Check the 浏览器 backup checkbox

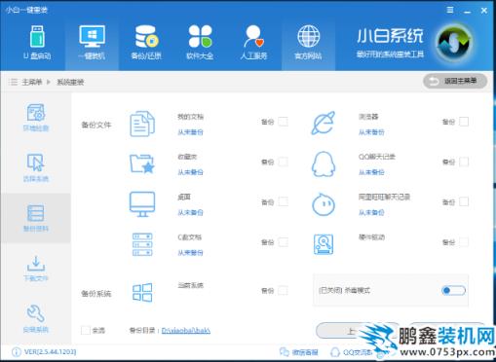tap(464, 122)
